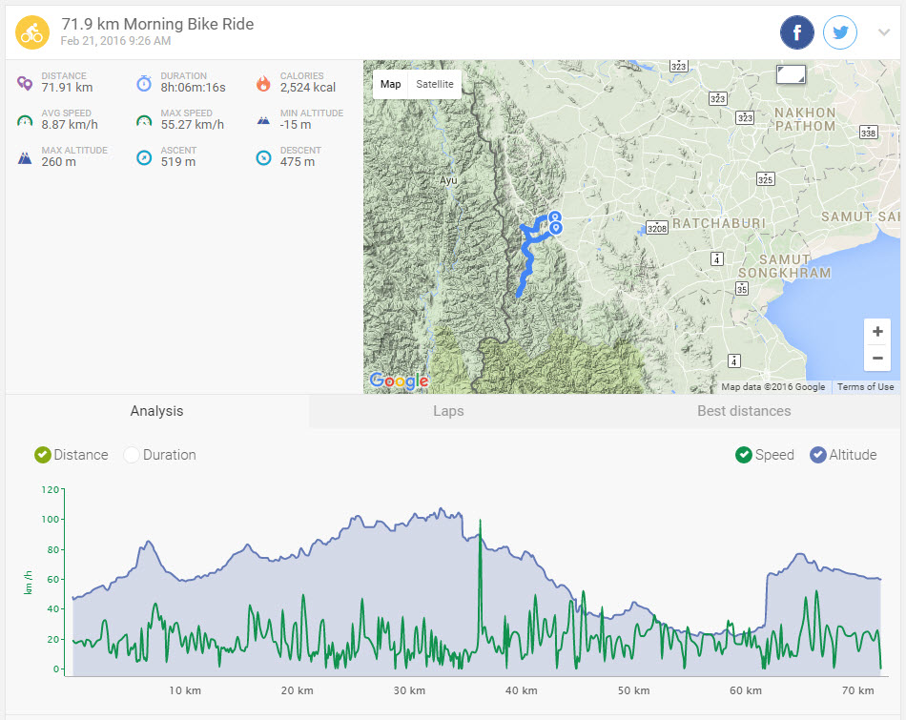The height and width of the screenshot is (720, 906).
Task: Click Samut Songkhram label on map
Action: point(785,266)
